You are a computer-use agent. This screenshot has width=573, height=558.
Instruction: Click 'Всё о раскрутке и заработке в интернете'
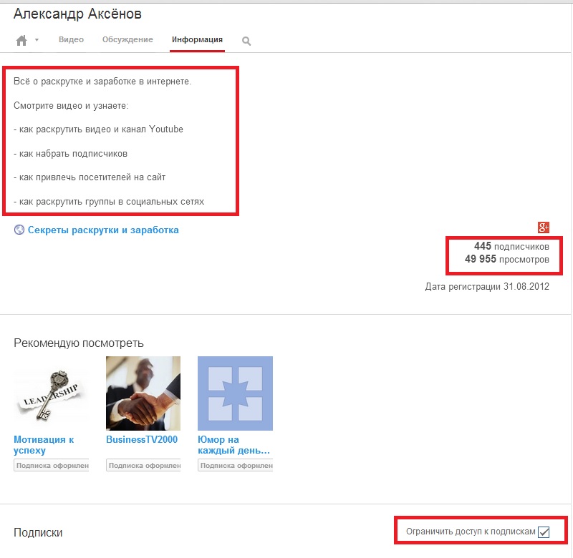[x=102, y=82]
